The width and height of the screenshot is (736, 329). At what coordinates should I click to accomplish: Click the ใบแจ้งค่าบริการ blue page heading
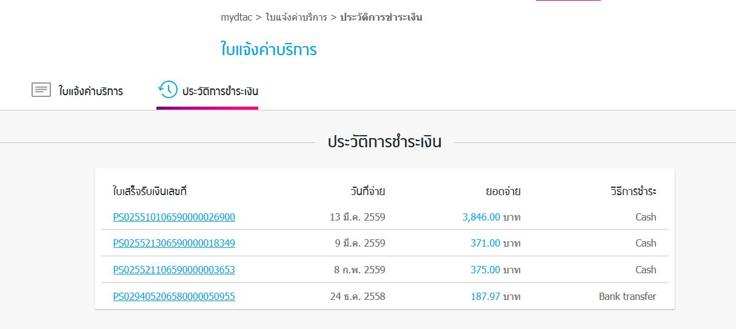point(269,49)
